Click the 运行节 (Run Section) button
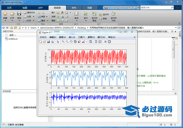Image resolution: width=183 pixels, height=128 pixels. coord(104,15)
